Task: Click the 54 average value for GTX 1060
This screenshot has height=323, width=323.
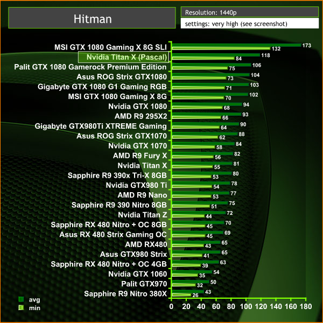Action: click(x=216, y=272)
